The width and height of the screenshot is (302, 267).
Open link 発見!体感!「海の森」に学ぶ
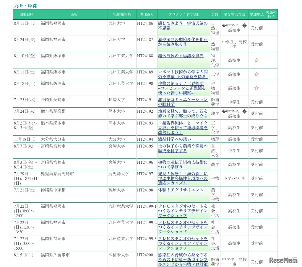183,178
